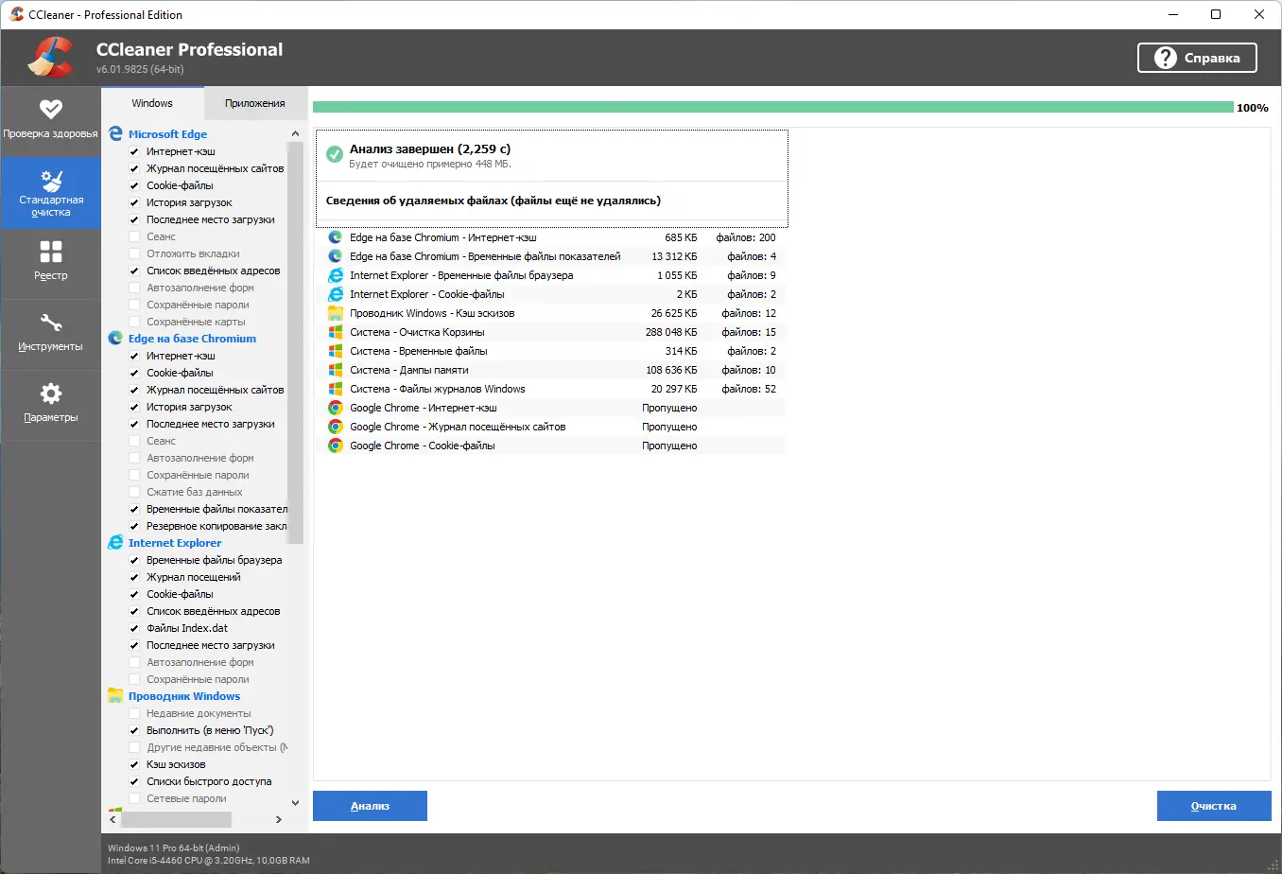Click the Справка help icon
The width and height of the screenshot is (1282, 874).
(1165, 58)
